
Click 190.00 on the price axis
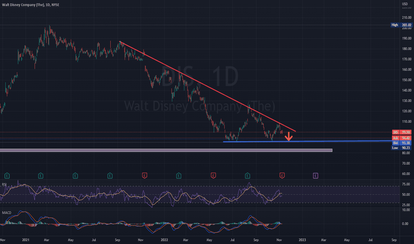click(x=406, y=38)
